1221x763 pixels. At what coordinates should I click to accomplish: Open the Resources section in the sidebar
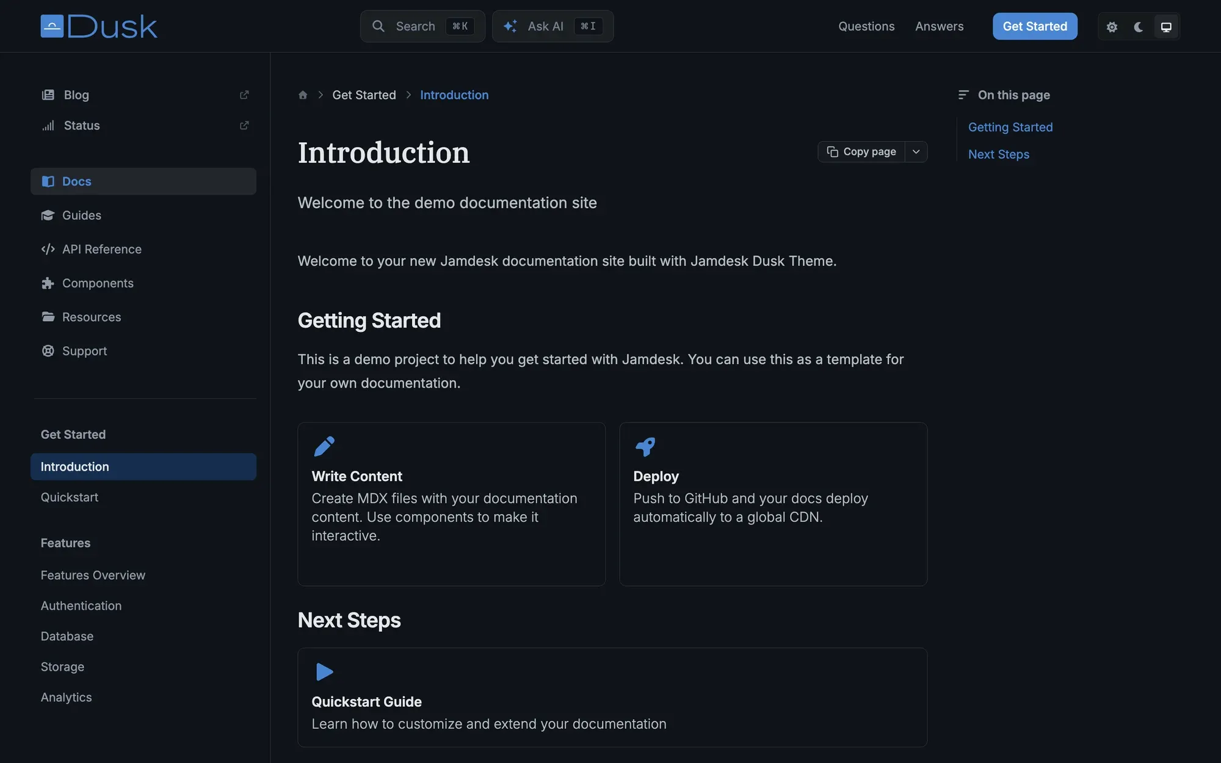pyautogui.click(x=143, y=317)
